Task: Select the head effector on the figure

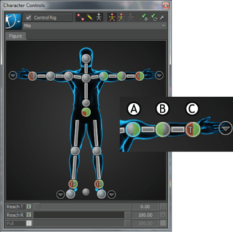Action: [x=86, y=59]
